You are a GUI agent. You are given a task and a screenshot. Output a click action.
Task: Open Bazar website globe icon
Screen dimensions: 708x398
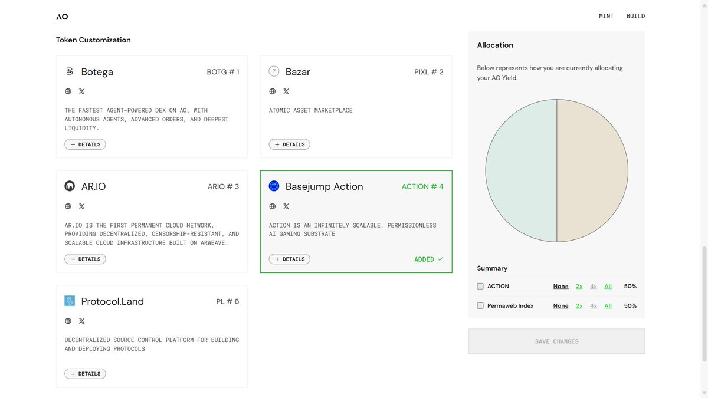point(273,91)
